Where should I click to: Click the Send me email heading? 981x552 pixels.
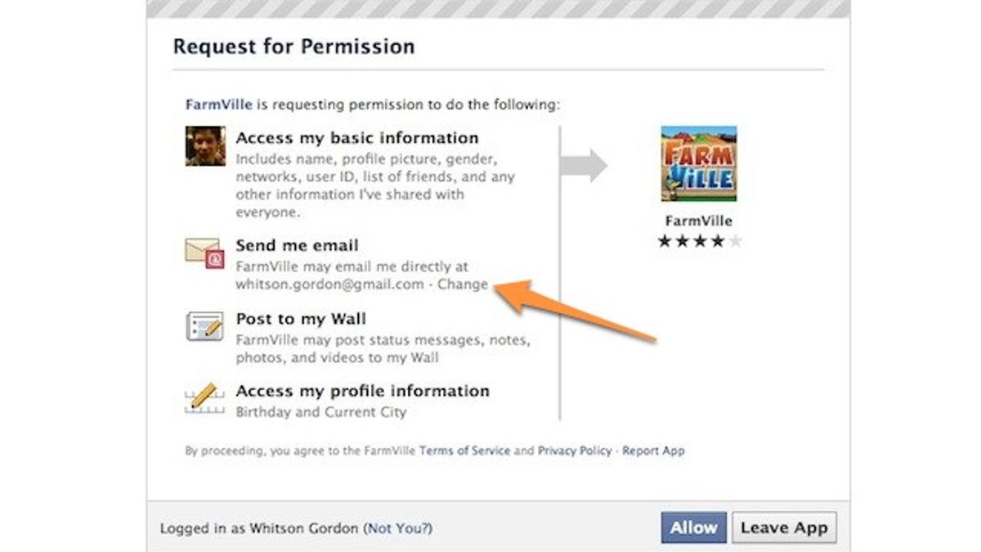(x=297, y=245)
